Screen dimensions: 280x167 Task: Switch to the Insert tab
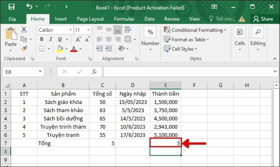(61, 19)
